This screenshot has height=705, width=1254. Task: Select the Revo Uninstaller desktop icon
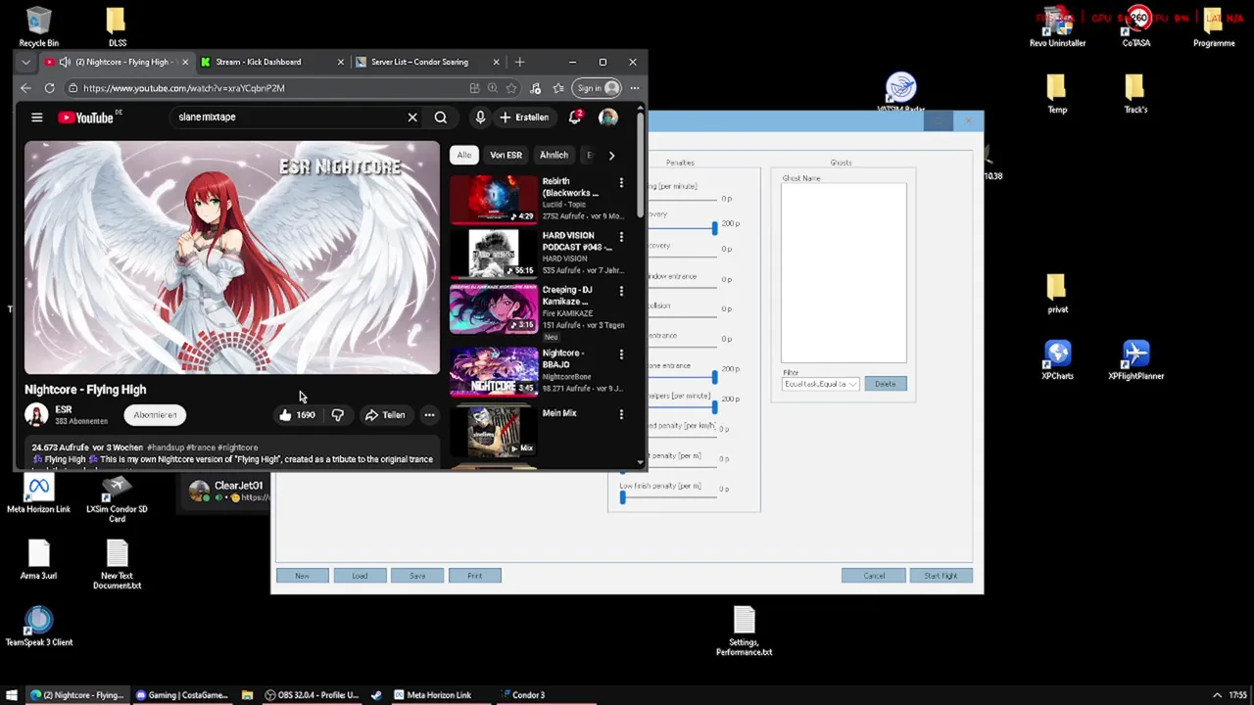[1057, 27]
